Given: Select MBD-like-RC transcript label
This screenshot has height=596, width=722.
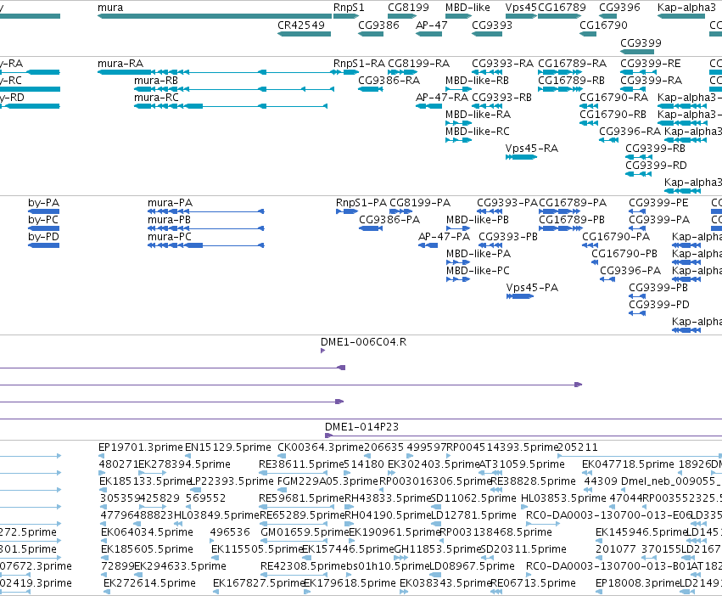Looking at the screenshot, I should pyautogui.click(x=478, y=131).
